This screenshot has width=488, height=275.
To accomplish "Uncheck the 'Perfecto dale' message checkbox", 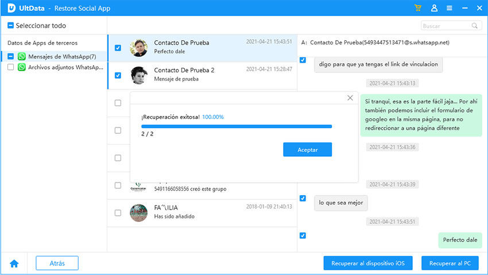I will coord(303,235).
